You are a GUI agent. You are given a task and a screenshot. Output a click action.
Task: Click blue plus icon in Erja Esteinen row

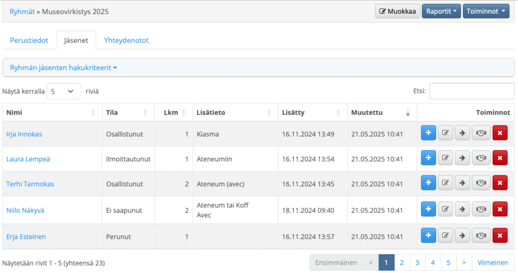point(428,236)
